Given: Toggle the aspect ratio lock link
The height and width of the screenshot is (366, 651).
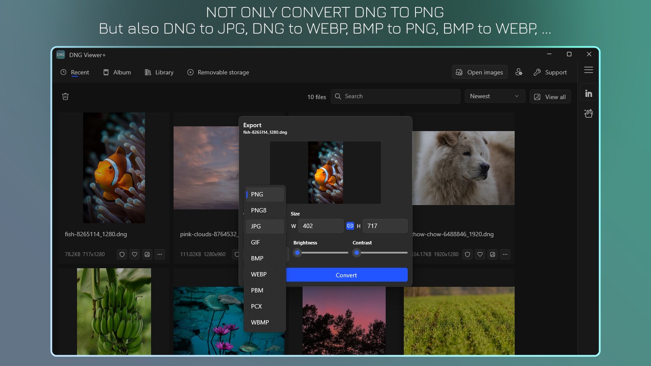Looking at the screenshot, I should click(350, 226).
